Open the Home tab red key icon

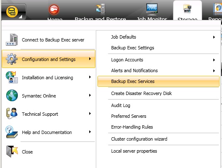pyautogui.click(x=54, y=10)
